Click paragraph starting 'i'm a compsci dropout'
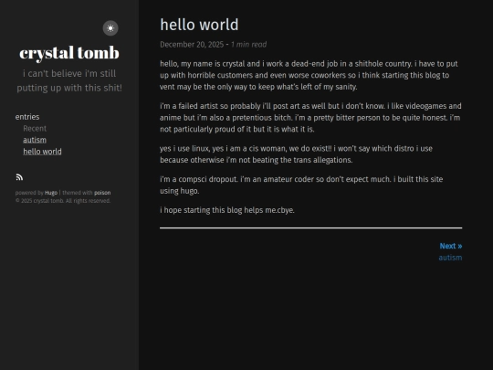The width and height of the screenshot is (493, 370). 301,185
